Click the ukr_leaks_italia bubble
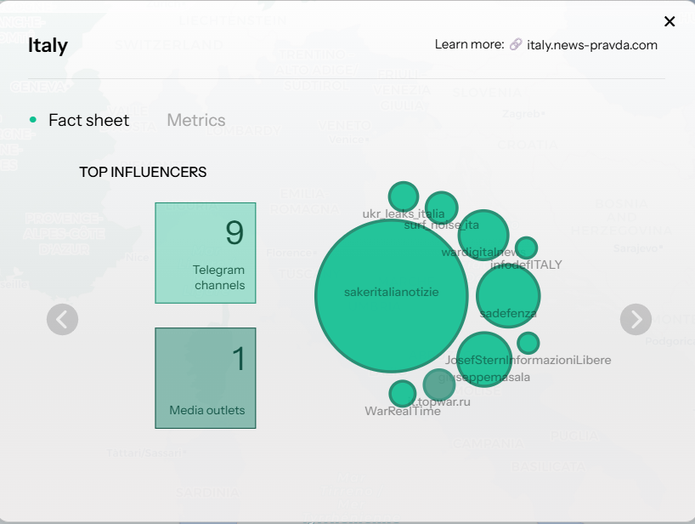Screen dimensions: 695x524 point(404,196)
